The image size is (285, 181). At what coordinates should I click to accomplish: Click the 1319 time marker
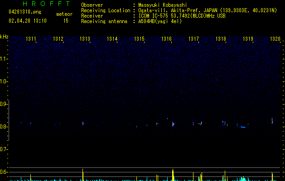tap(248, 39)
